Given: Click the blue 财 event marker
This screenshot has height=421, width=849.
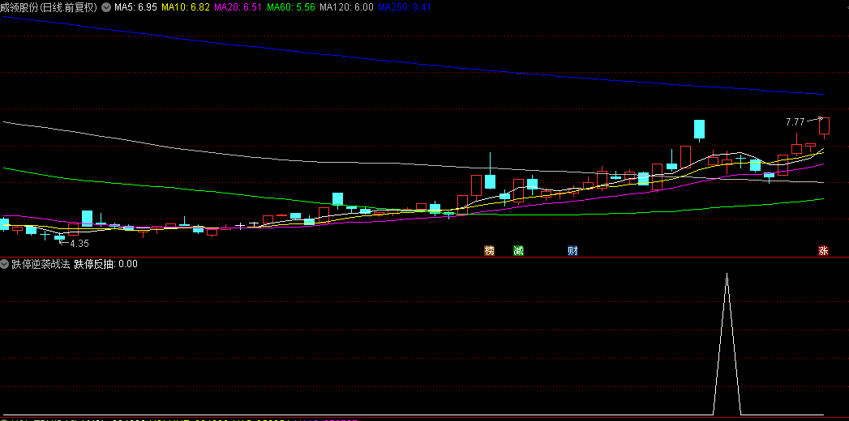Looking at the screenshot, I should pyautogui.click(x=572, y=250).
